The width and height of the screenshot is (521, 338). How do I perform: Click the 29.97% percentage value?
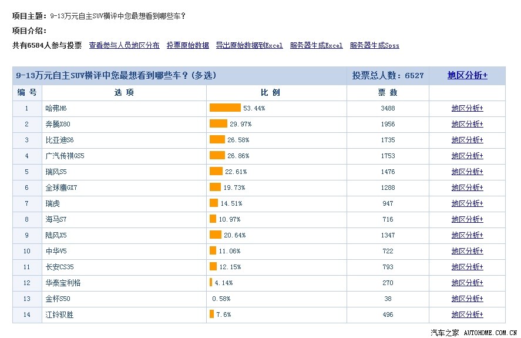pyautogui.click(x=241, y=125)
